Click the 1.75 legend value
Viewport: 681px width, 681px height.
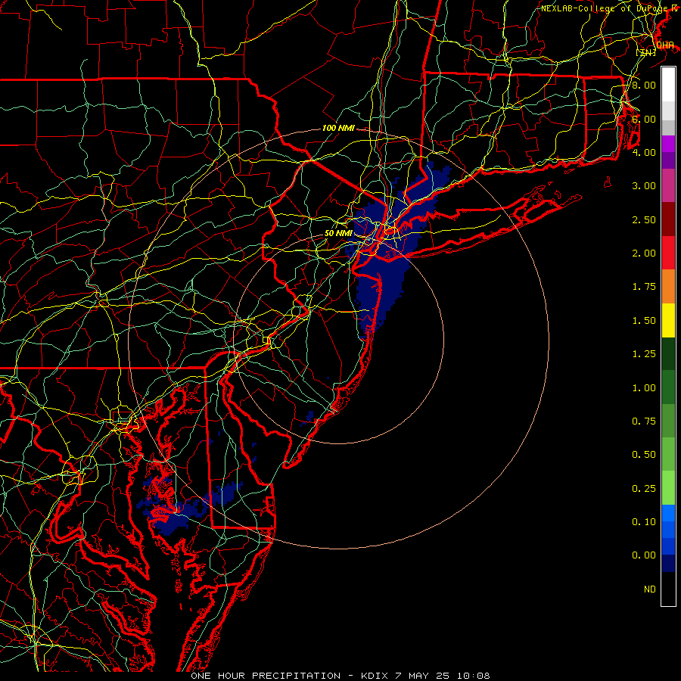click(644, 287)
